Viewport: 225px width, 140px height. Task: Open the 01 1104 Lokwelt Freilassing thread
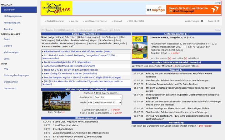[x=79, y=57]
